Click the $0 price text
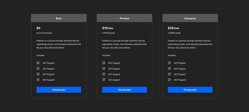 click(x=38, y=28)
